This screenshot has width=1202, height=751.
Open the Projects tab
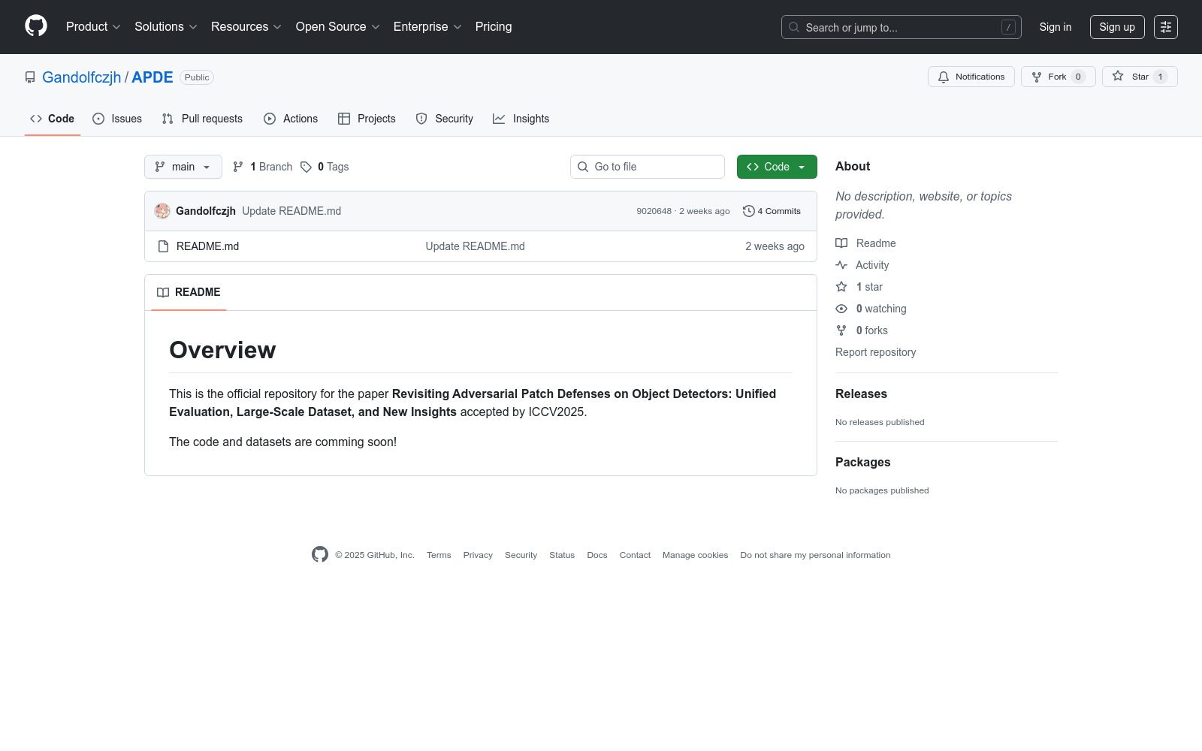pos(367,119)
